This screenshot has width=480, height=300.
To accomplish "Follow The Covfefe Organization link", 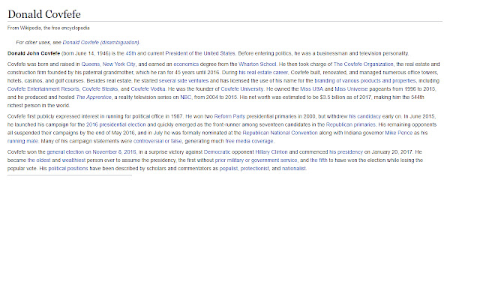I will (x=363, y=64).
